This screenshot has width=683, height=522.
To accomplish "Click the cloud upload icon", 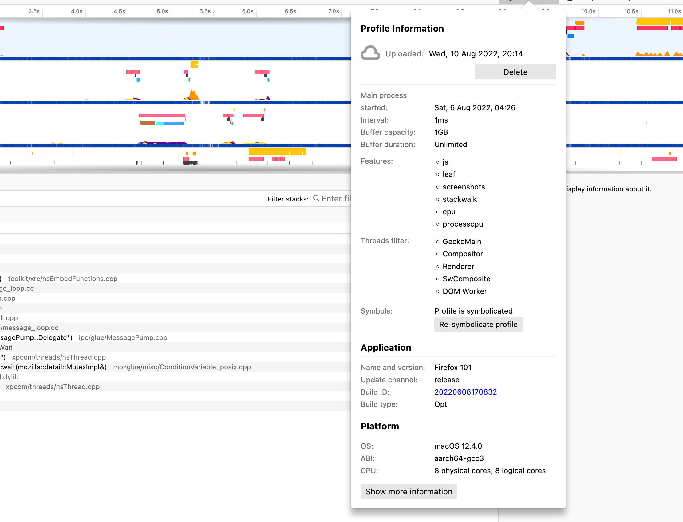I will point(370,53).
